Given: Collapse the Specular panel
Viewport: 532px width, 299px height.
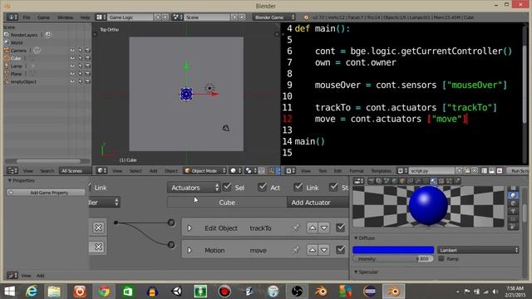Looking at the screenshot, I should (x=356, y=272).
